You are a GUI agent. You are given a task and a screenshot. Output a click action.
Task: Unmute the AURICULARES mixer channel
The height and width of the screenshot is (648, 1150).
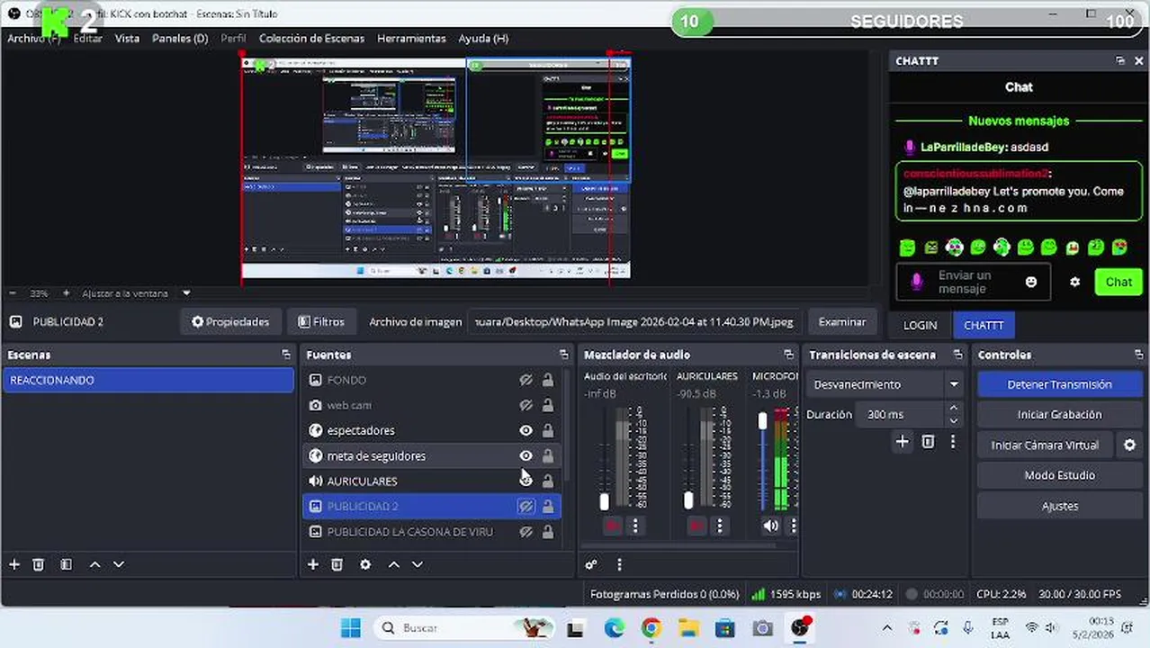coord(696,526)
